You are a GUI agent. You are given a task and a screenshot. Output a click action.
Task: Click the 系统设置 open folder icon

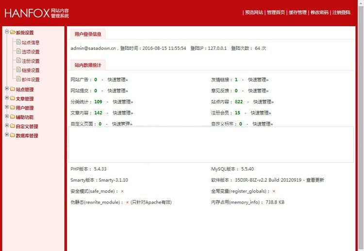pos(13,32)
